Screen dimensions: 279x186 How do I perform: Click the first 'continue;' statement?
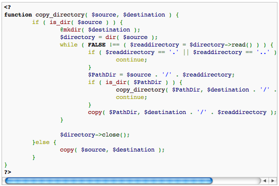coord(131,59)
